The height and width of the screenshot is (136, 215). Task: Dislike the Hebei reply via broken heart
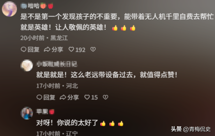[x=105, y=97]
